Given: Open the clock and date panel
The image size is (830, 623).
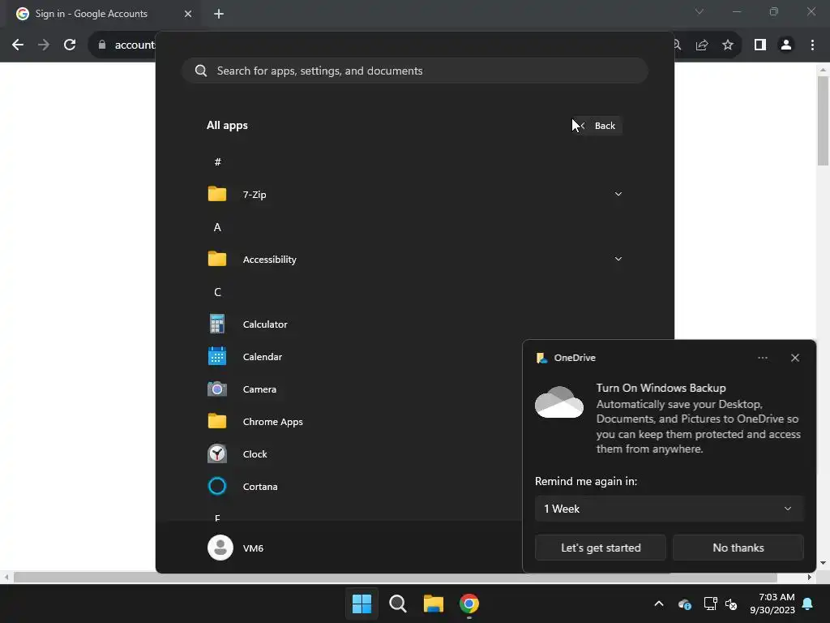Looking at the screenshot, I should pos(772,604).
